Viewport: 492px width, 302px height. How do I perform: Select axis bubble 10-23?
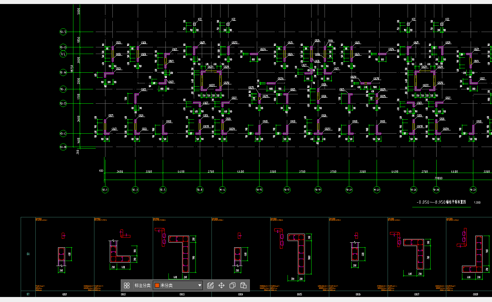click(x=377, y=190)
